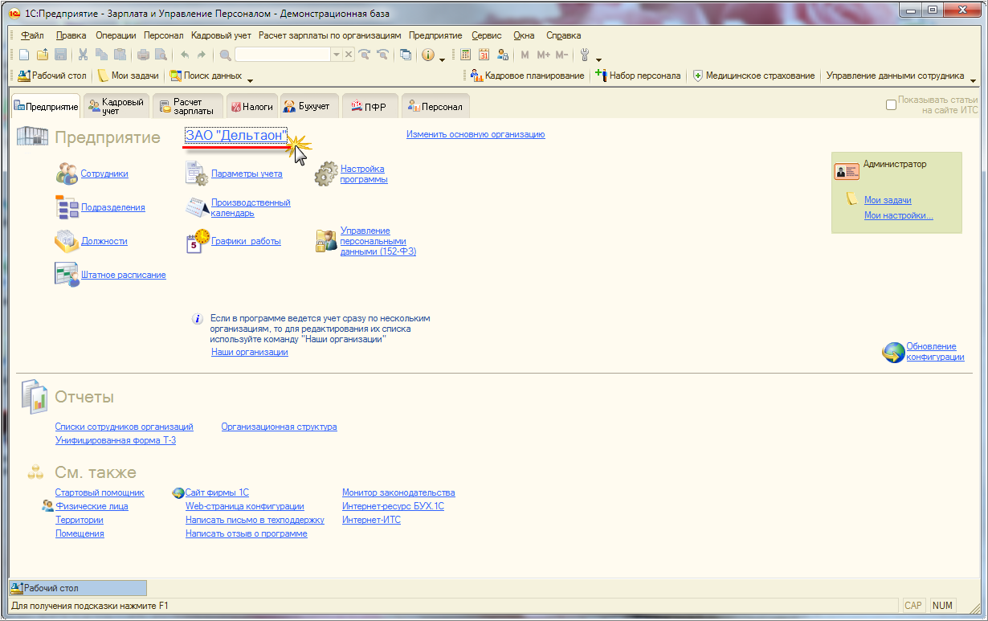
Task: Click the Настройка программы gears icon
Action: click(326, 174)
